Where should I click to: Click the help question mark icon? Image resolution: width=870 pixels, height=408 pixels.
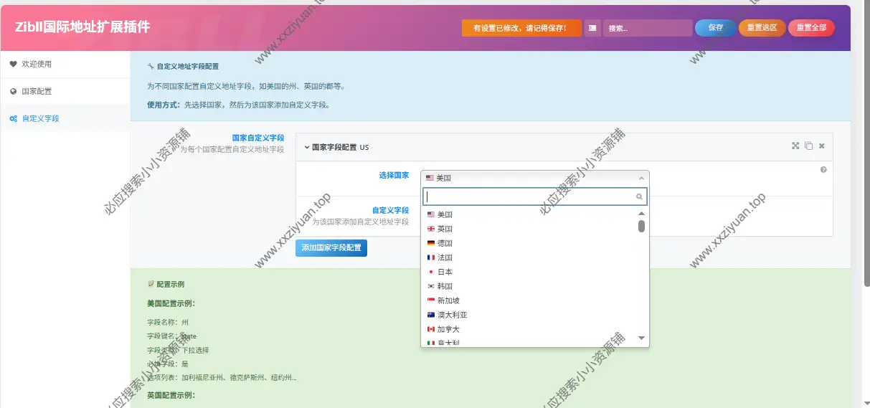(823, 170)
